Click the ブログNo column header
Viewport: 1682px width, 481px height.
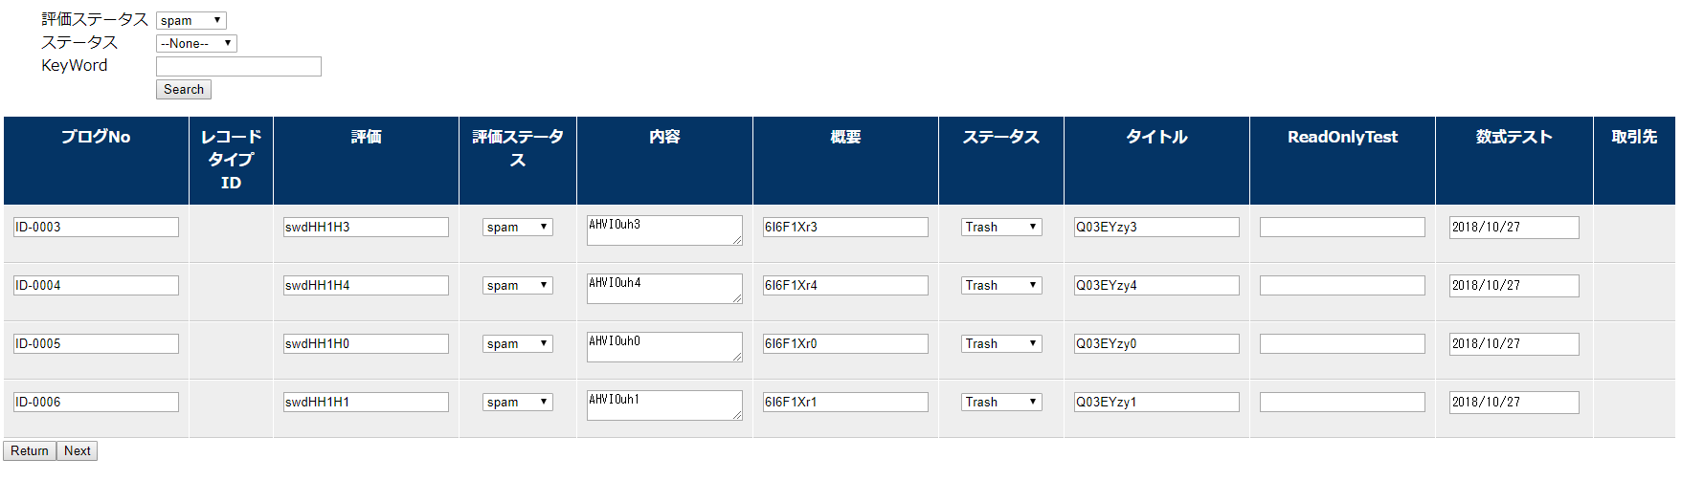click(96, 137)
